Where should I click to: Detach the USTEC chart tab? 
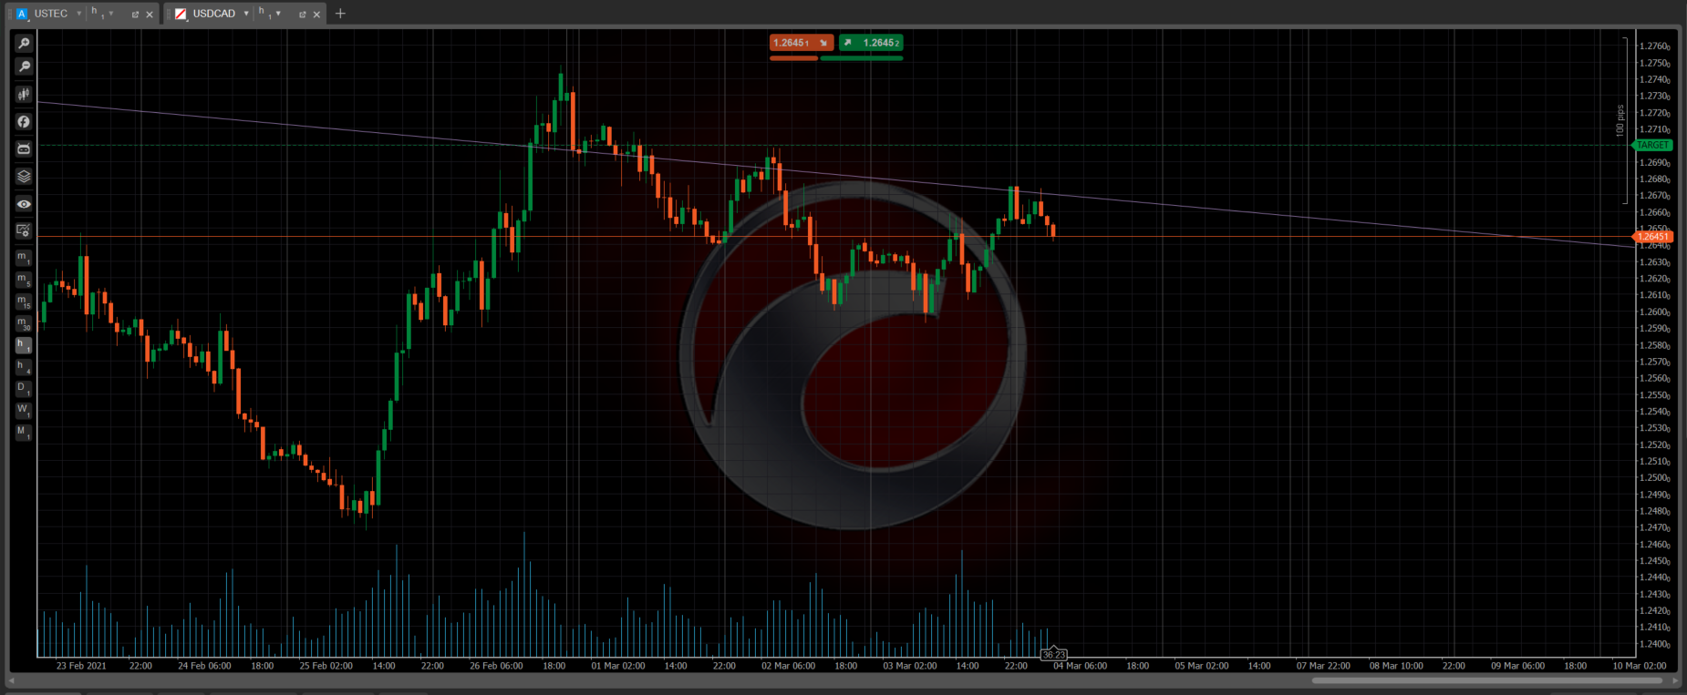pos(135,15)
